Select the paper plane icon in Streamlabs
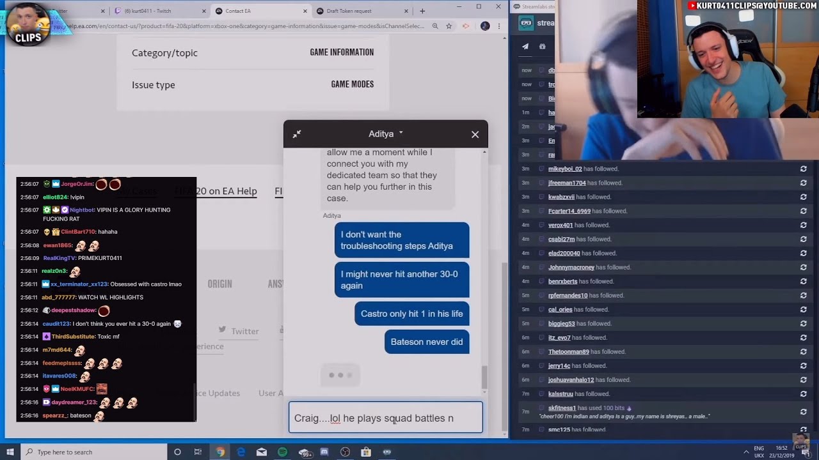 coord(525,47)
